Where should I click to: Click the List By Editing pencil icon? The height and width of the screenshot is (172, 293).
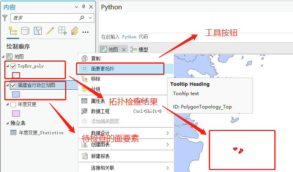[x=50, y=31]
